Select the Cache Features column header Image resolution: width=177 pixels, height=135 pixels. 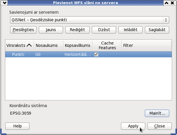point(107,45)
